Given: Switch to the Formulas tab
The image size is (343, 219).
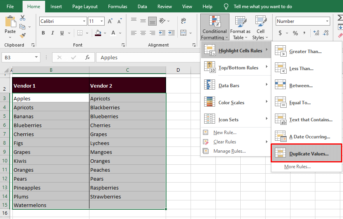Looking at the screenshot, I should coord(117,7).
